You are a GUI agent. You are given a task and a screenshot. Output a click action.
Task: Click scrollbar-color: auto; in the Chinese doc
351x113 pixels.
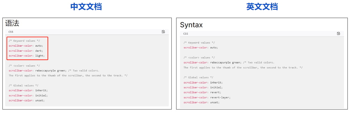[26, 46]
